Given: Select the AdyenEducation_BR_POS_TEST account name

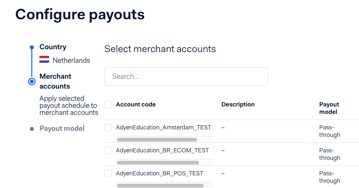Looking at the screenshot, I should click(160, 173).
